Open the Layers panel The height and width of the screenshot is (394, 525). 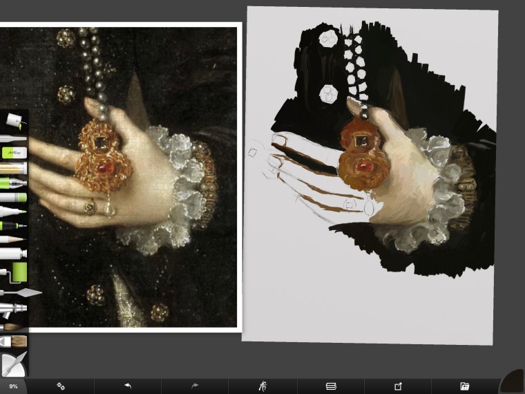coord(331,386)
